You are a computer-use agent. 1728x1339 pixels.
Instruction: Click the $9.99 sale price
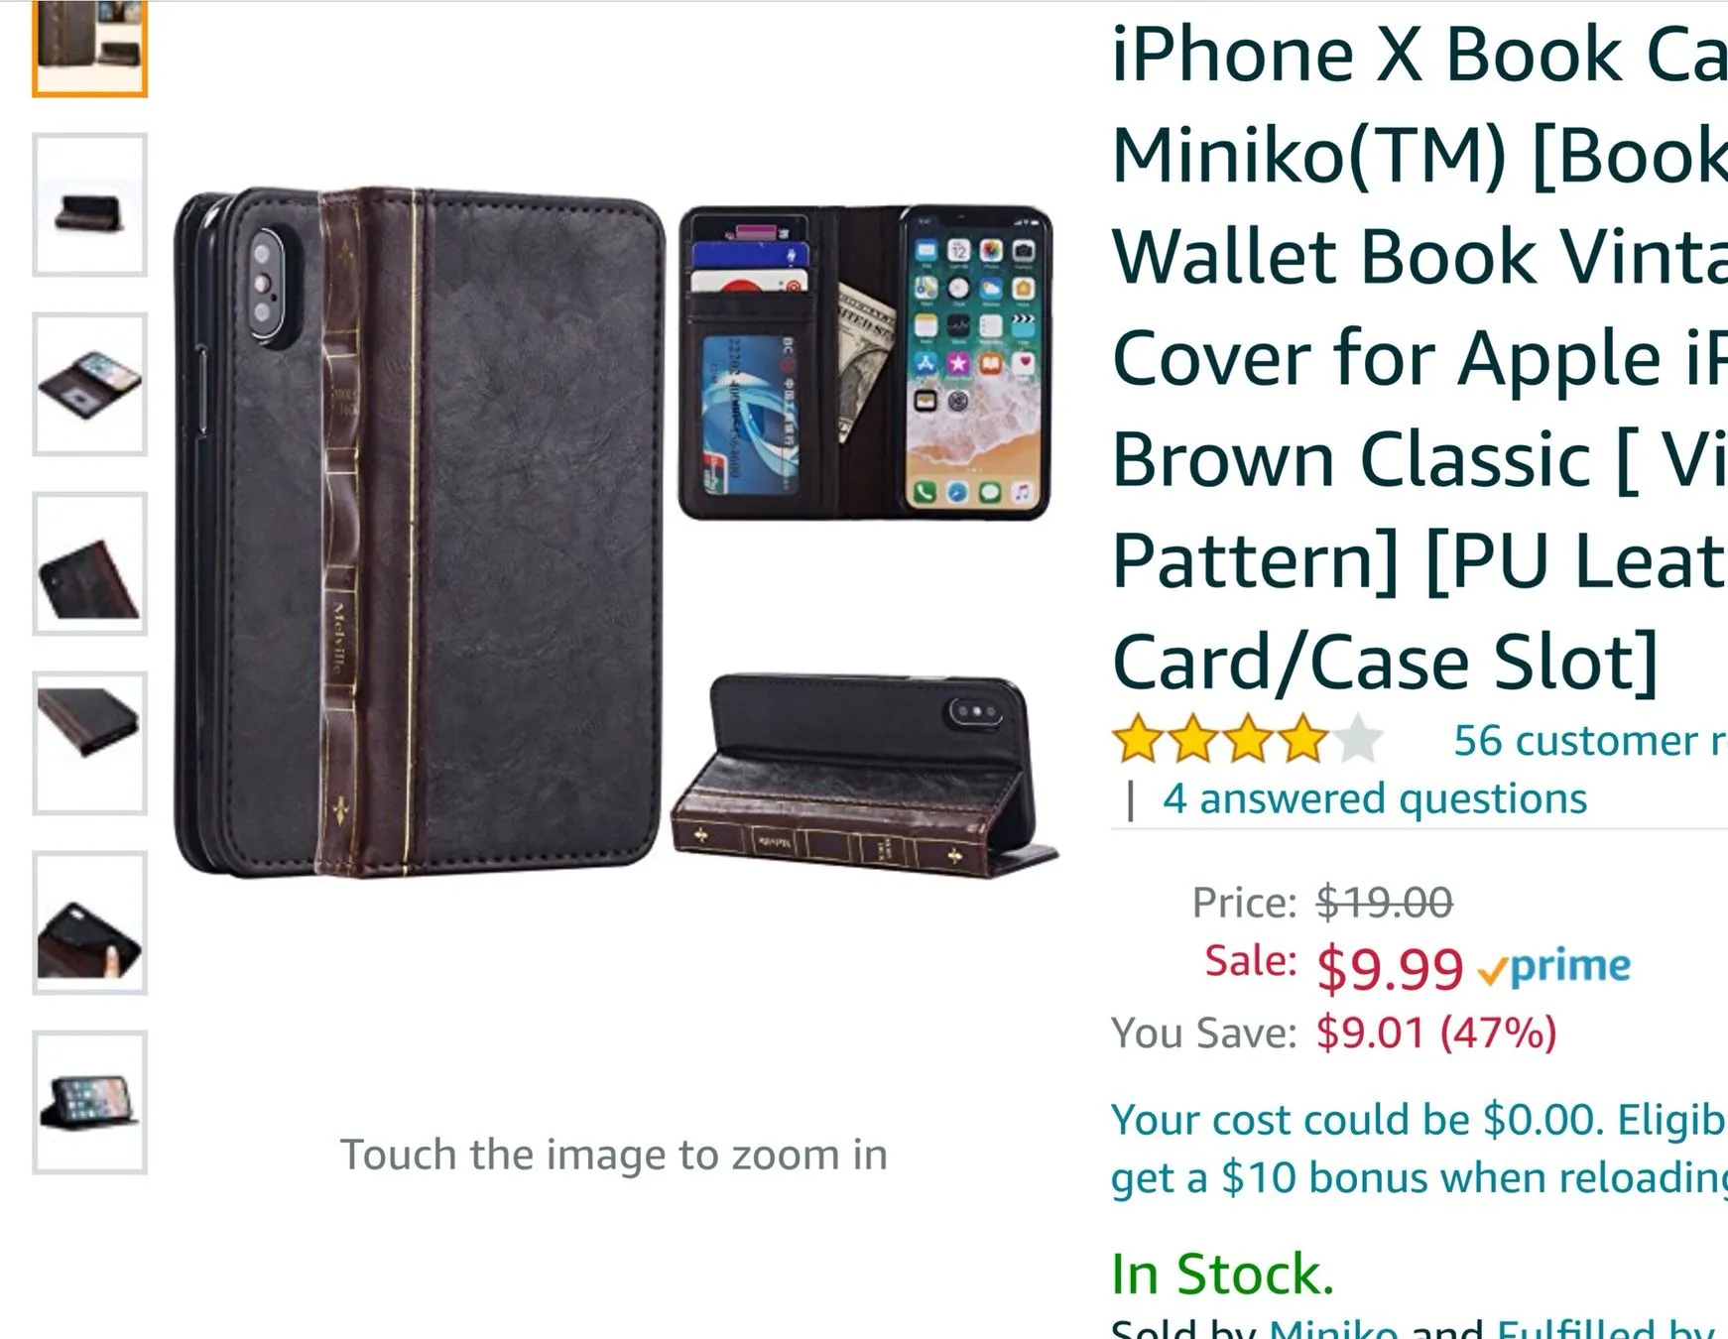(1390, 968)
